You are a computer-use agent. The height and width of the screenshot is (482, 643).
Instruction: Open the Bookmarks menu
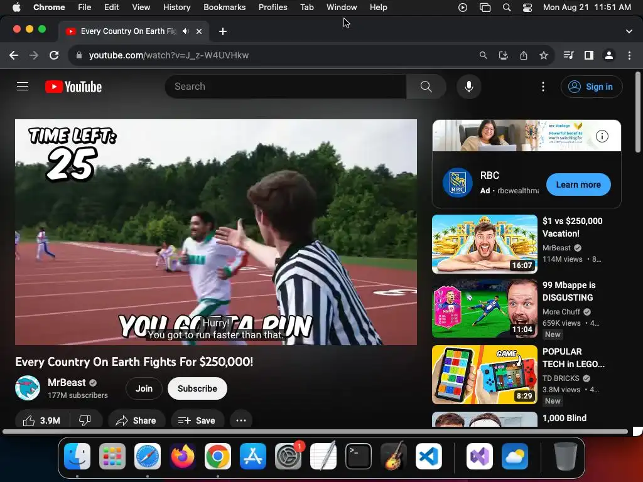point(225,7)
